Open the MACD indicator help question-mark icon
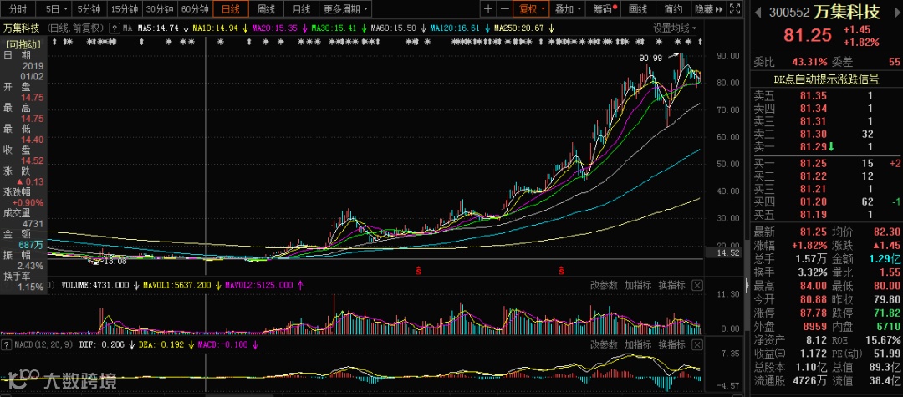 [7, 344]
